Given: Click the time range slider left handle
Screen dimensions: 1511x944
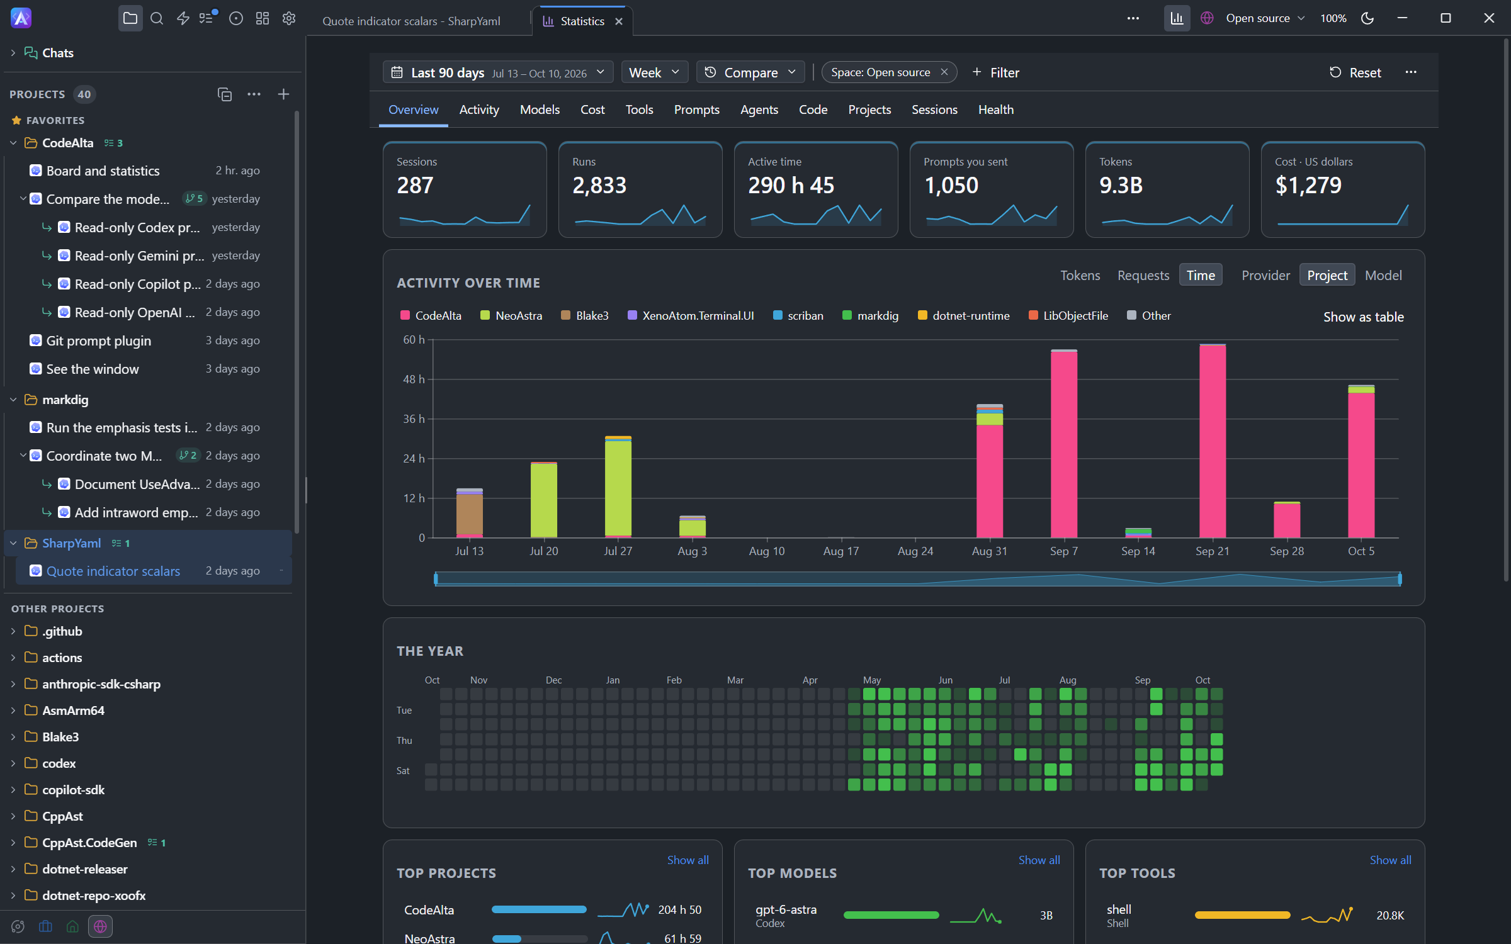Looking at the screenshot, I should point(436,579).
